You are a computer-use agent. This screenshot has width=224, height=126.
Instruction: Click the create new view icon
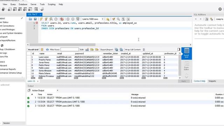tap(20, 9)
